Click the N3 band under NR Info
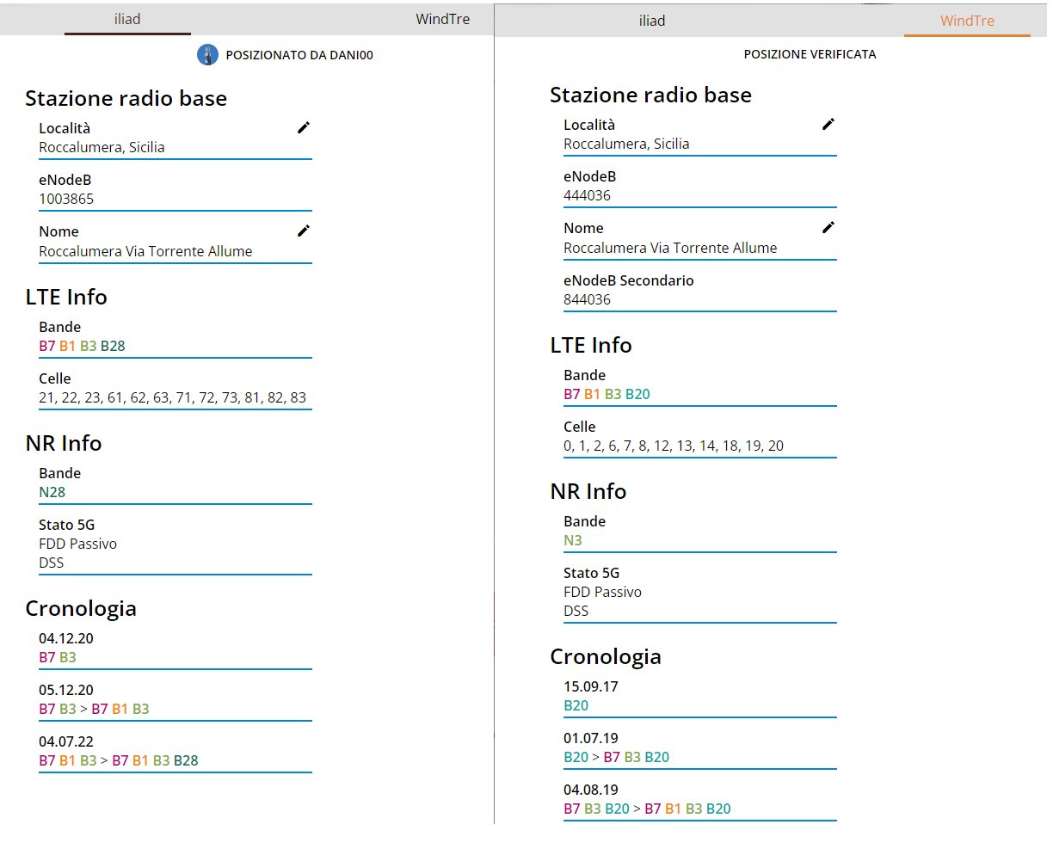 (x=573, y=540)
